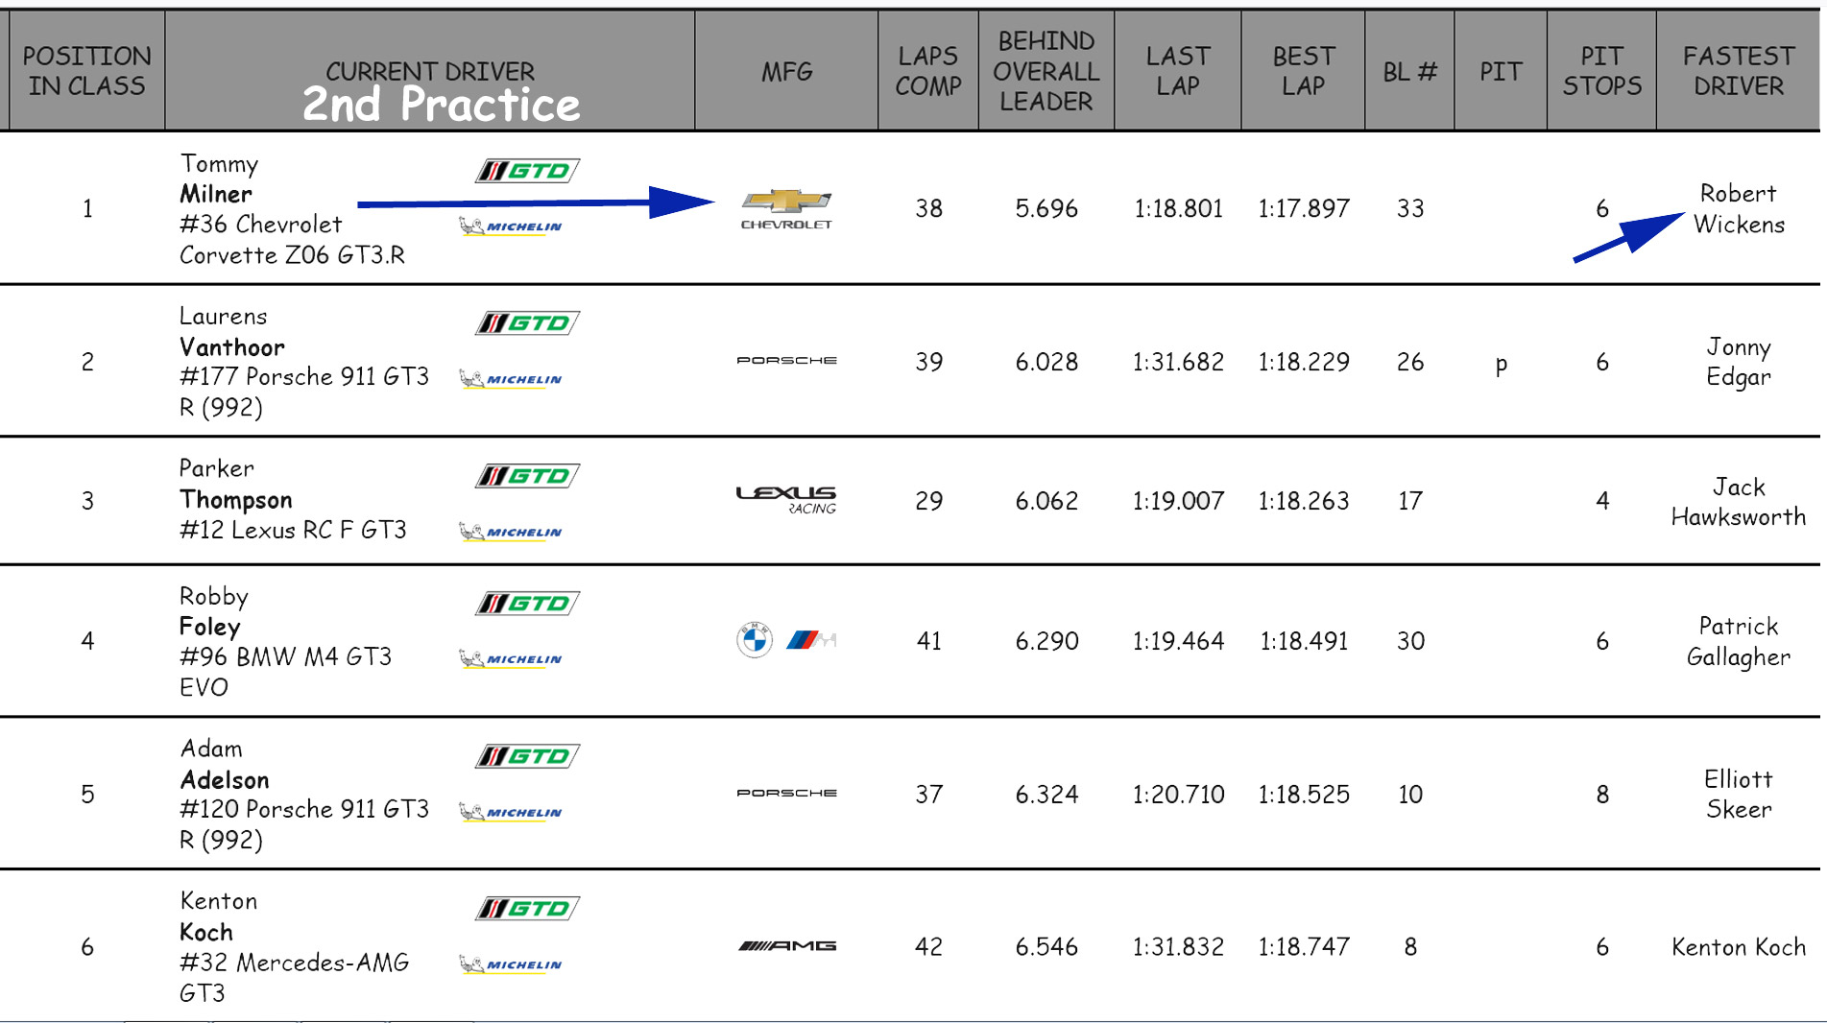Click the GTD badge in Kenton Koch's row
This screenshot has height=1023, width=1827.
[527, 908]
